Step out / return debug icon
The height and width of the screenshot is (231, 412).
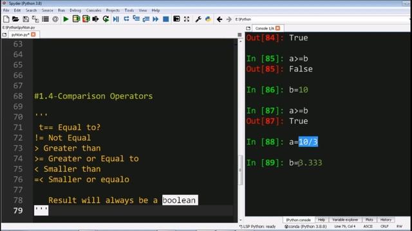146,19
